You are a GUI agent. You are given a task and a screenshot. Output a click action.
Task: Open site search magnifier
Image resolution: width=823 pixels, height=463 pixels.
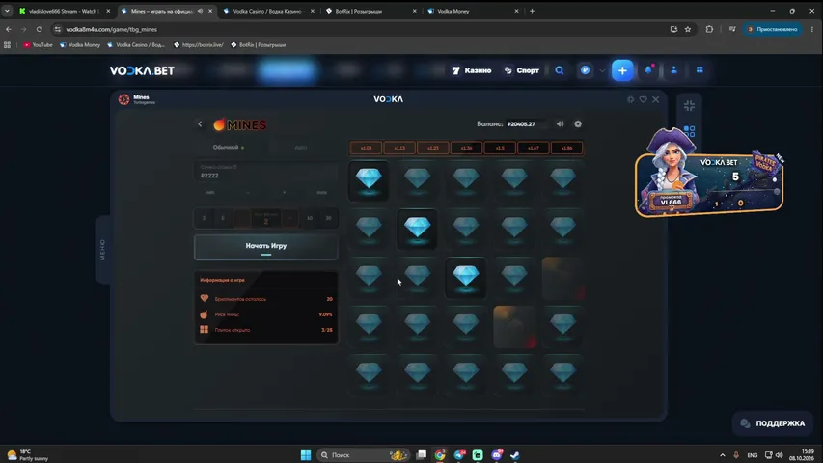pos(560,70)
